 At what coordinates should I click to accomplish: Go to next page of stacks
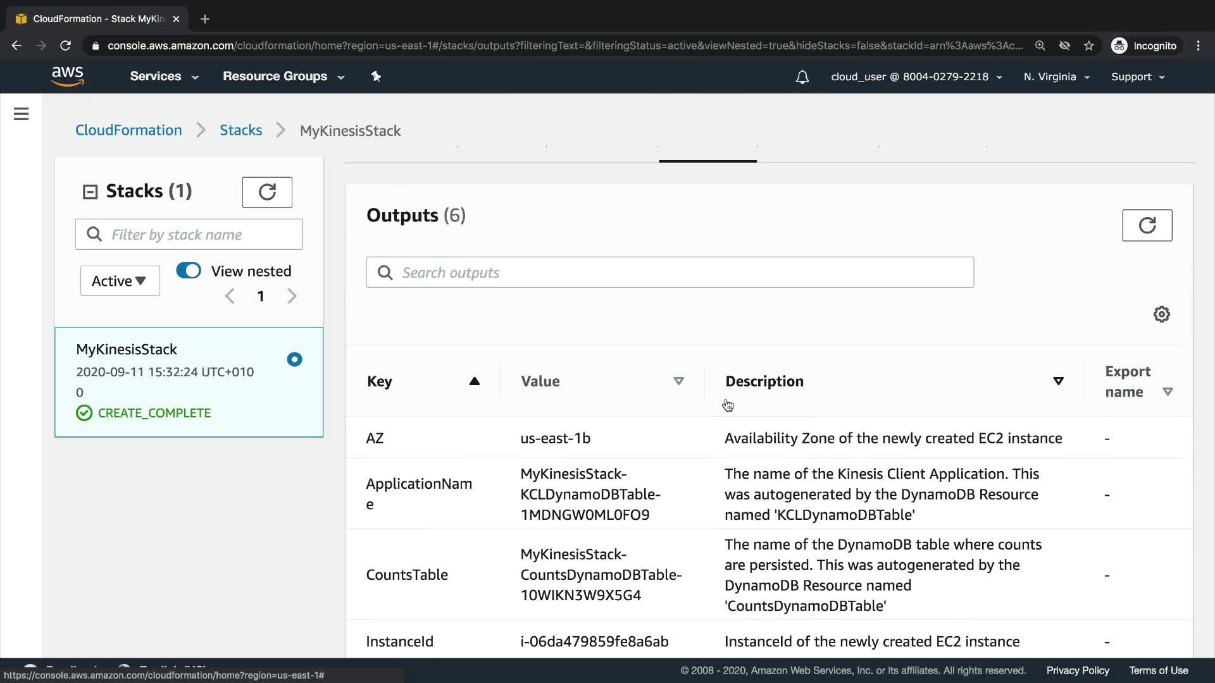coord(292,296)
